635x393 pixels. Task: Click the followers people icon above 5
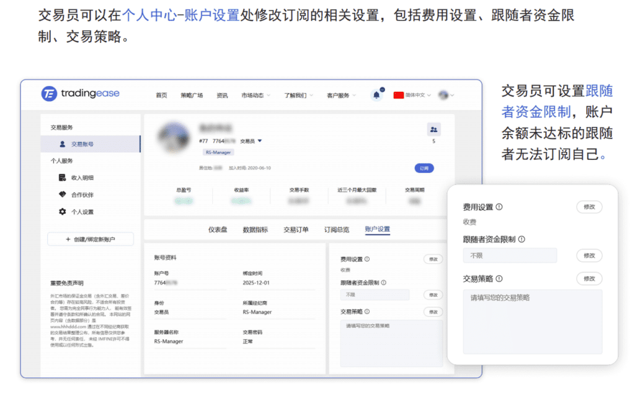coord(433,130)
